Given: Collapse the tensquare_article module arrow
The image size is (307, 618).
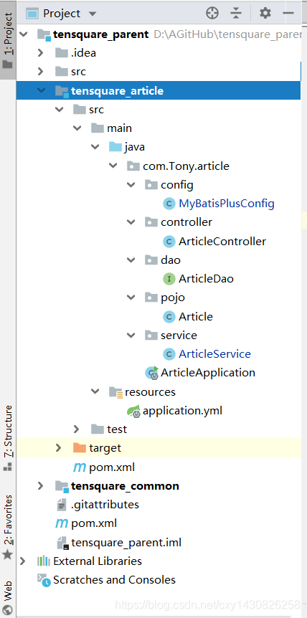Looking at the screenshot, I should 41,90.
